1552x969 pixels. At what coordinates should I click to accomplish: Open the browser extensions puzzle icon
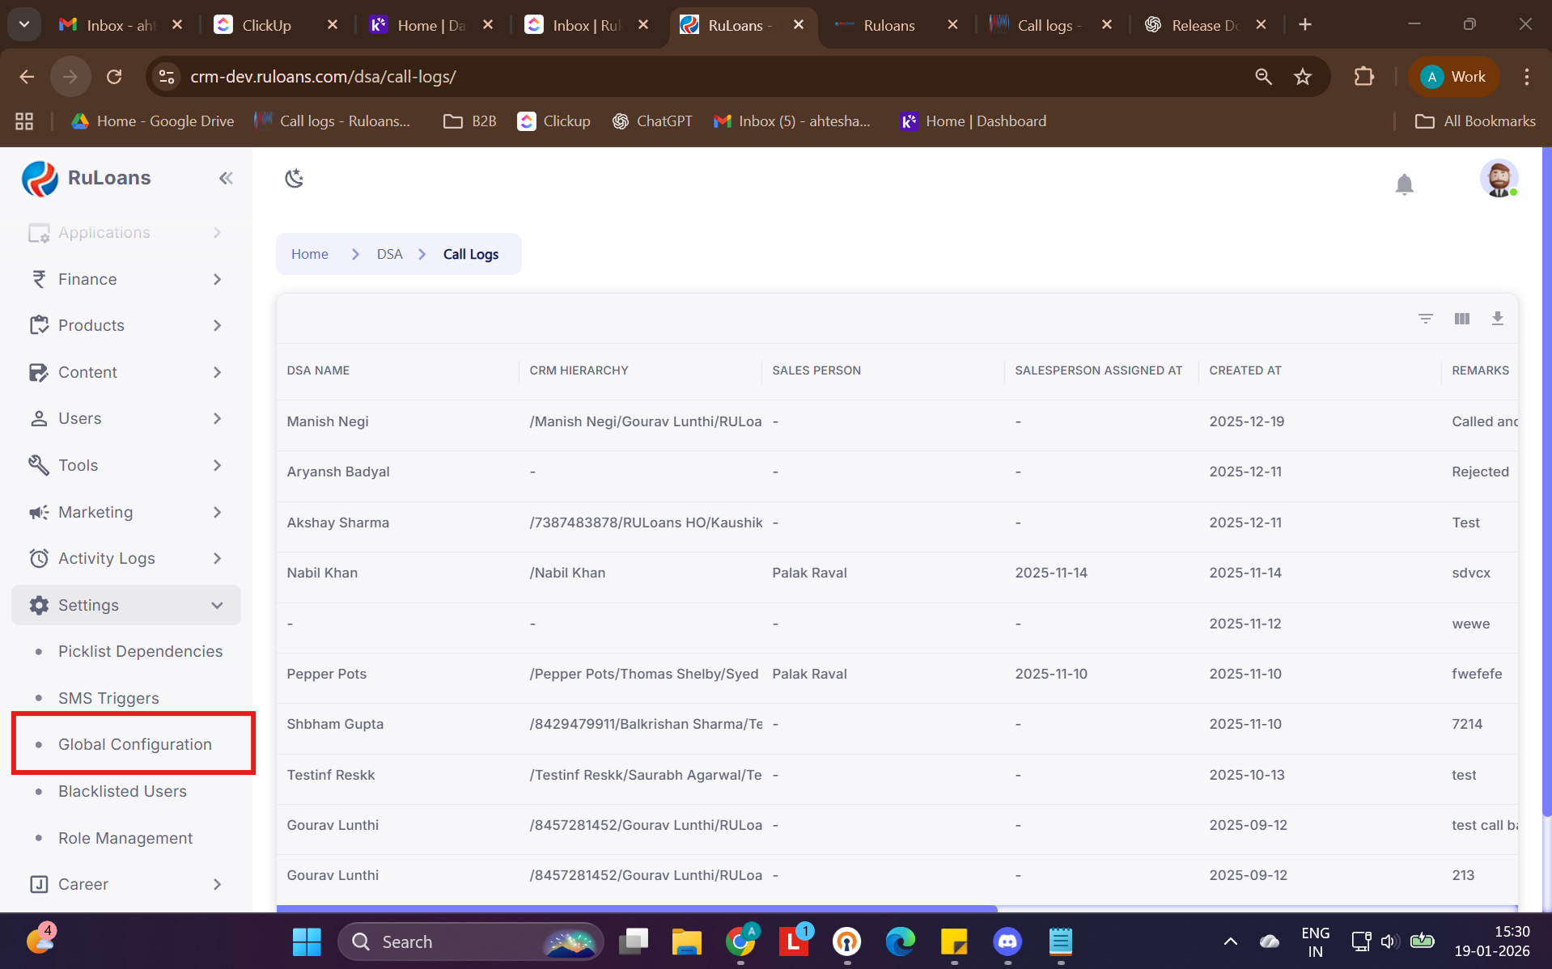coord(1364,77)
